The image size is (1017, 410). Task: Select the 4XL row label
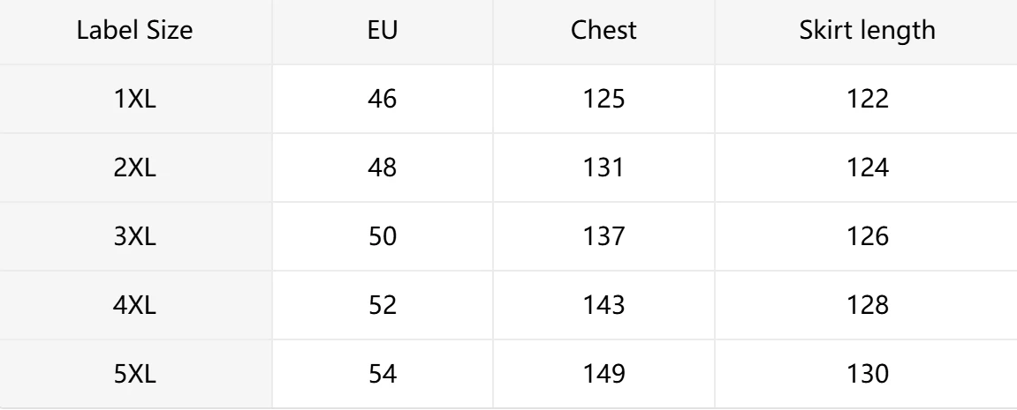135,305
